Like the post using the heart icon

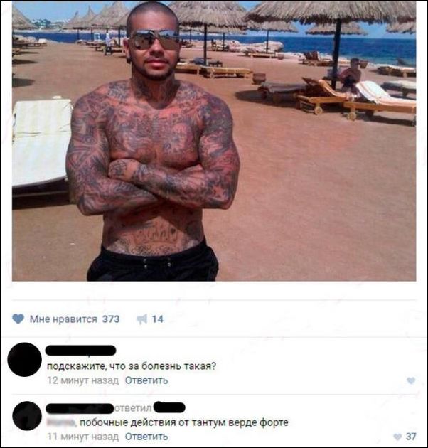click(x=18, y=319)
